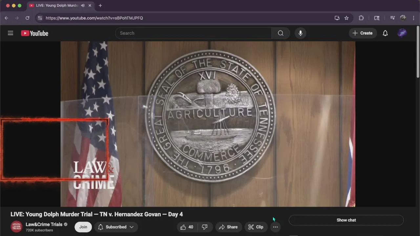This screenshot has width=420, height=236.
Task: Expand the Subscribed notification dropdown
Action: coord(116,227)
